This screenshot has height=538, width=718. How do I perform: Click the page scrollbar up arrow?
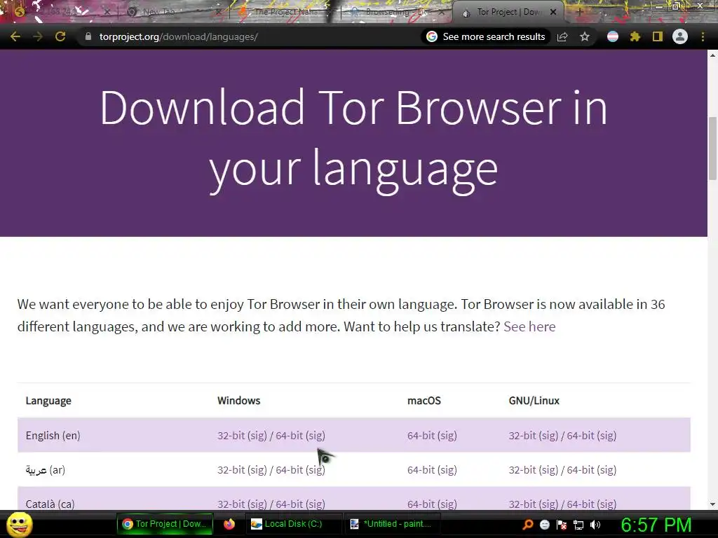click(712, 55)
